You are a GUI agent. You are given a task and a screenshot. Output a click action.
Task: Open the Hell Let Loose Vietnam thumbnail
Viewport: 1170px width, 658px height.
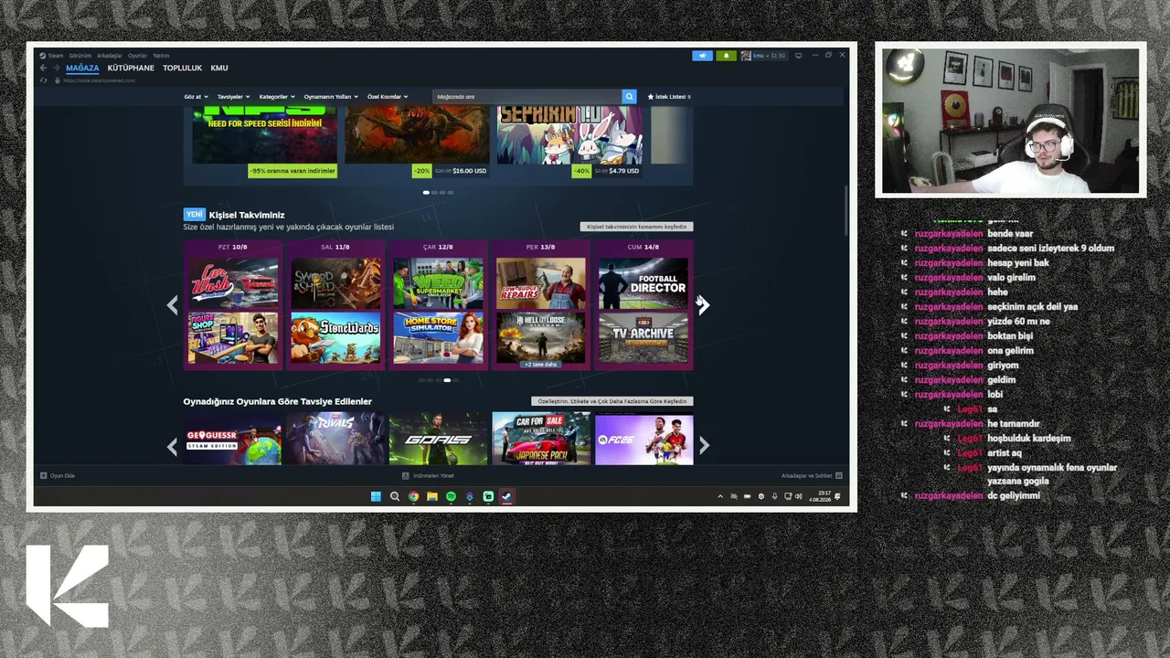point(541,336)
